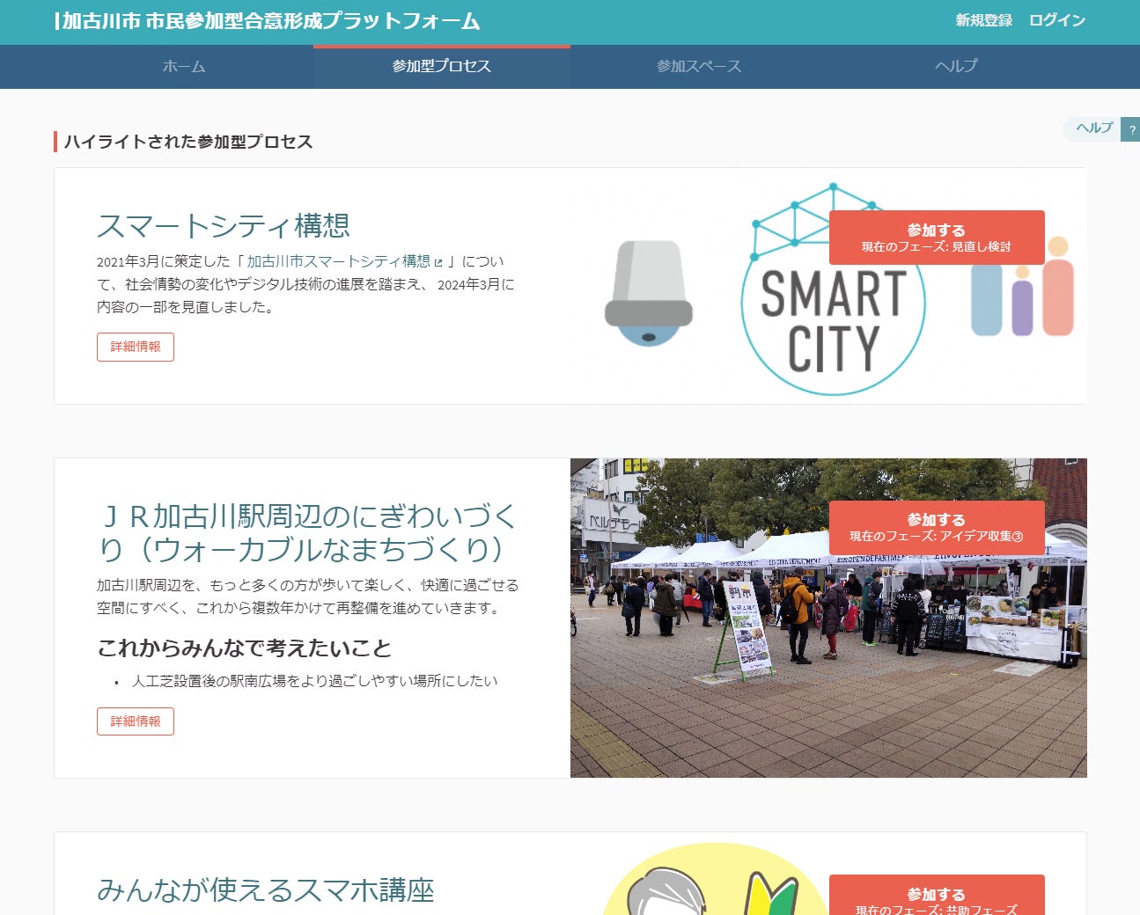Image resolution: width=1140 pixels, height=915 pixels.
Task: Open the floating ヘルプ side button
Action: click(x=1093, y=128)
